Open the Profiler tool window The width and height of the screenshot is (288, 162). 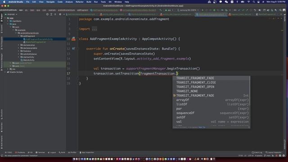72,153
